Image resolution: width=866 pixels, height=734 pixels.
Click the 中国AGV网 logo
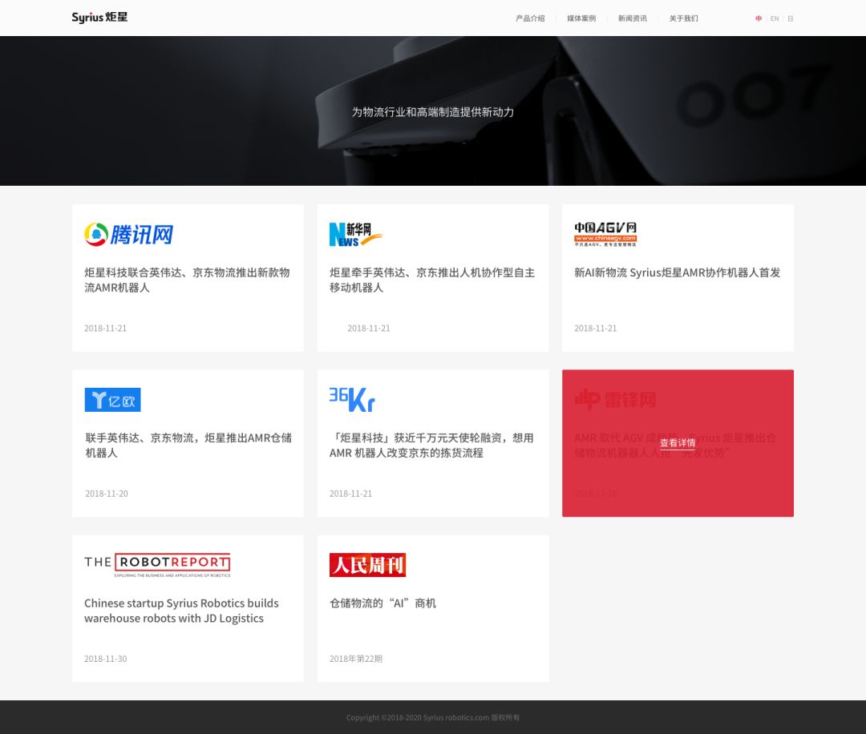tap(605, 233)
